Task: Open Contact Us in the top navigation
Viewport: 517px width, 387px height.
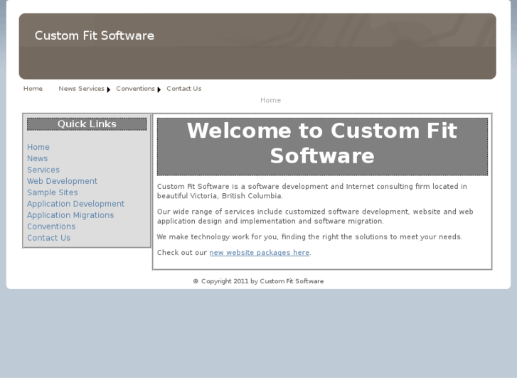Action: click(x=184, y=89)
